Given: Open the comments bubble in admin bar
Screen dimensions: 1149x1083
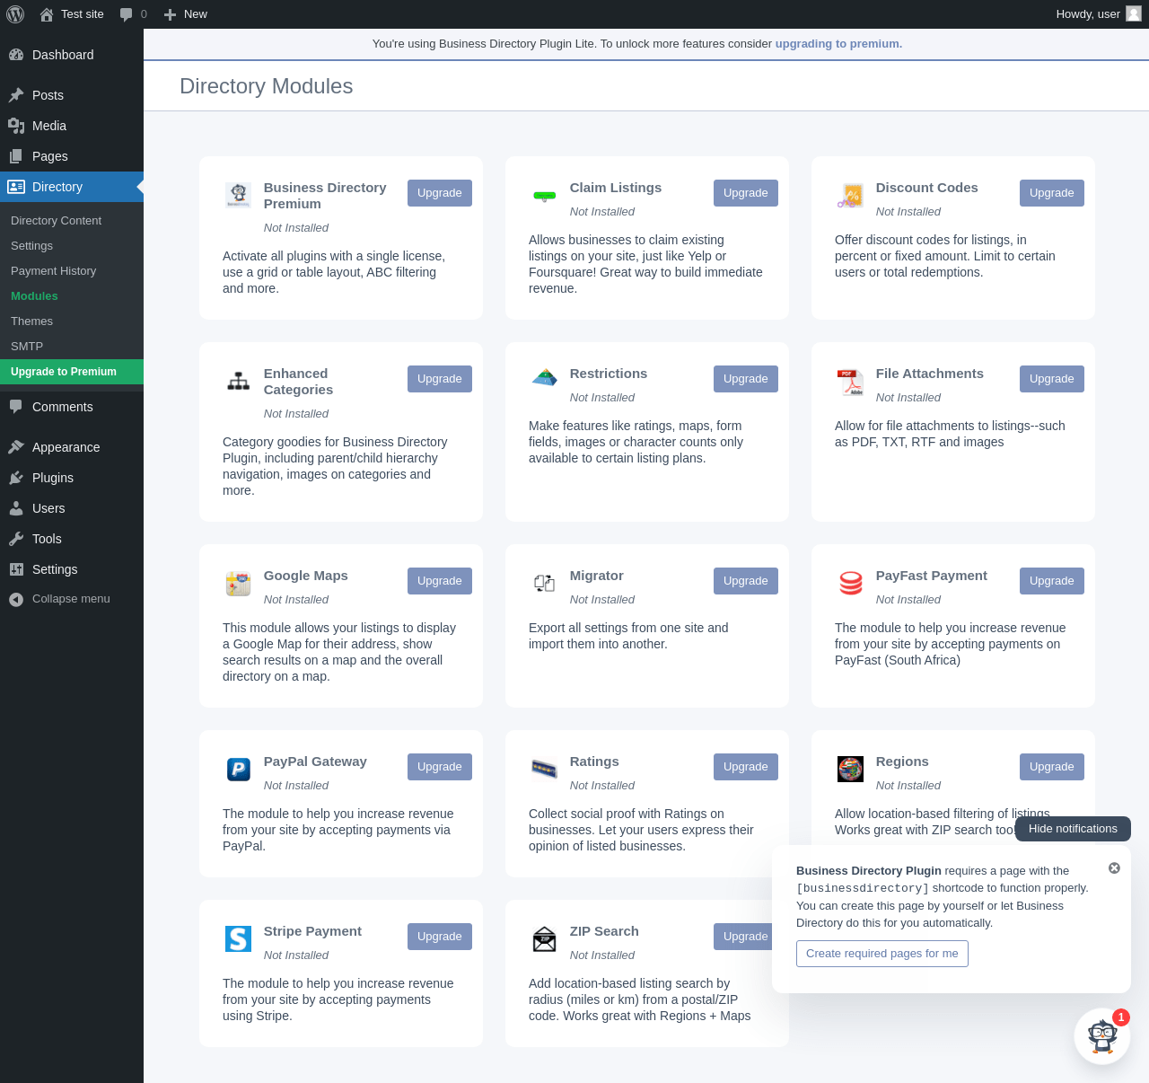Looking at the screenshot, I should [x=127, y=14].
